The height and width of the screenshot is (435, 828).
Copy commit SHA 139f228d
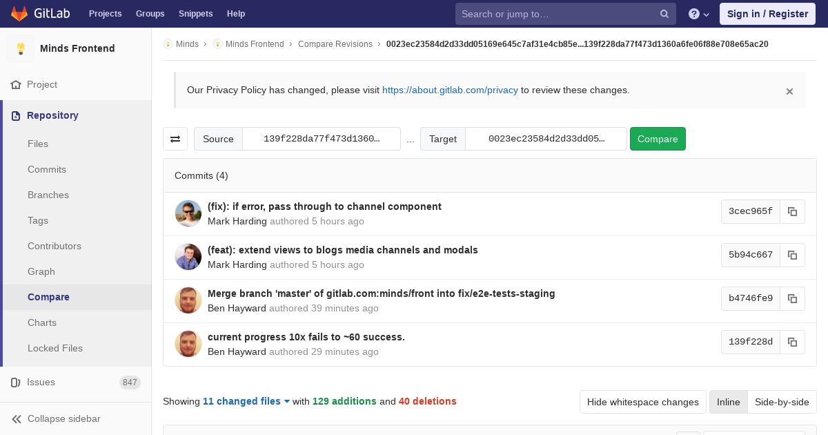[x=792, y=342]
